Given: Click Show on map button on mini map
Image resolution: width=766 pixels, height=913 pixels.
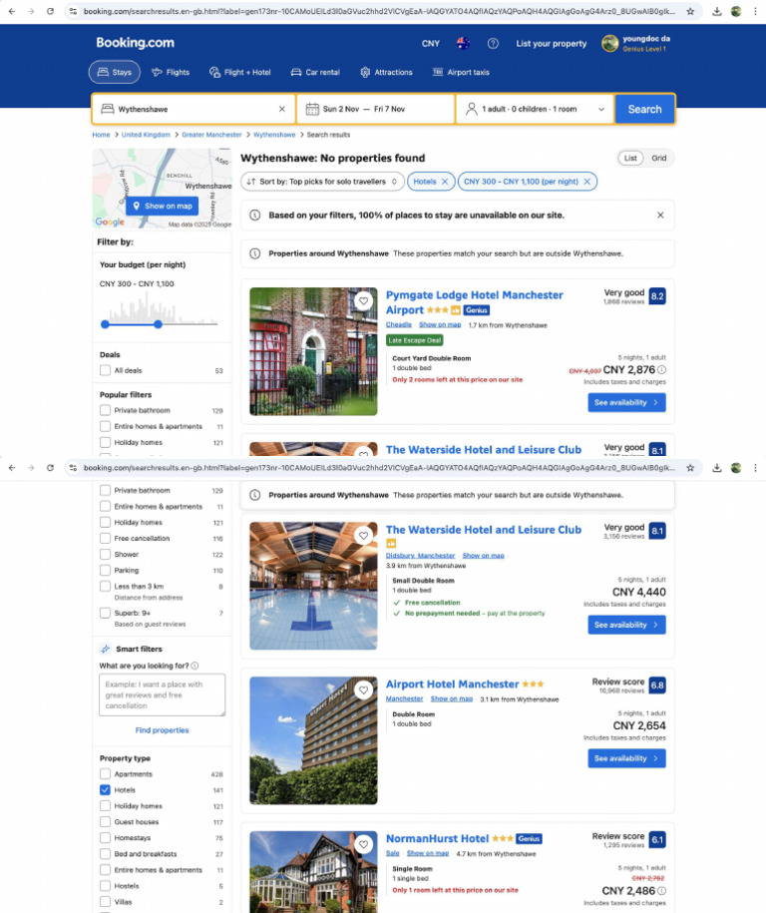Looking at the screenshot, I should [x=162, y=207].
